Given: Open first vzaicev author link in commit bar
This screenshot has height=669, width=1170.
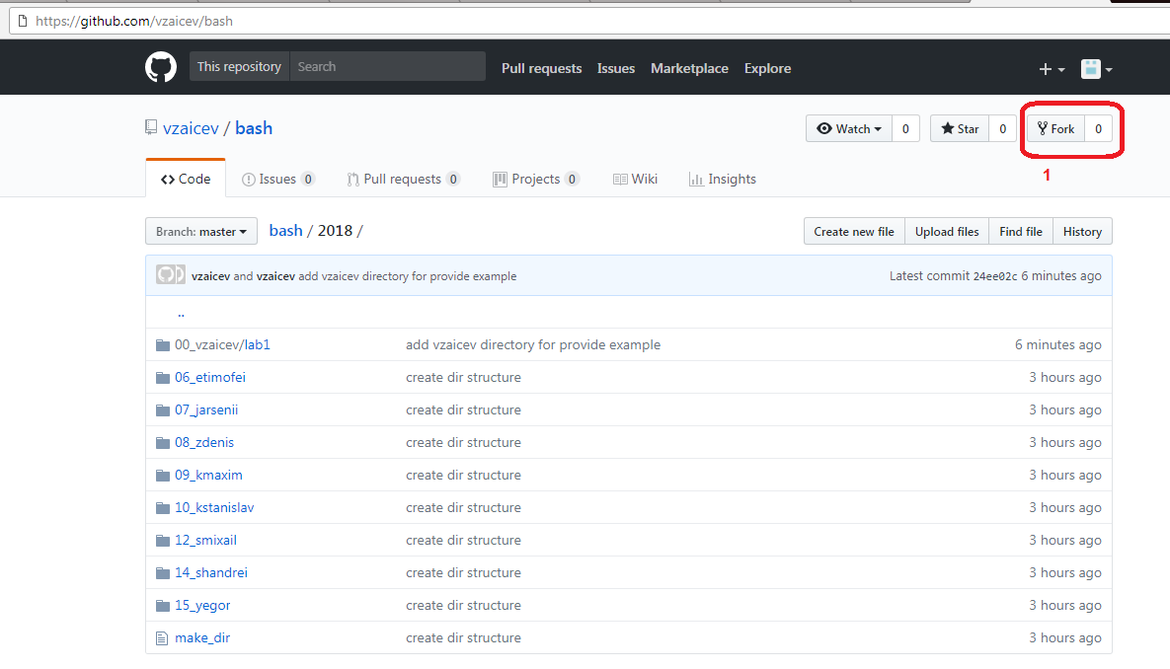Looking at the screenshot, I should 210,276.
